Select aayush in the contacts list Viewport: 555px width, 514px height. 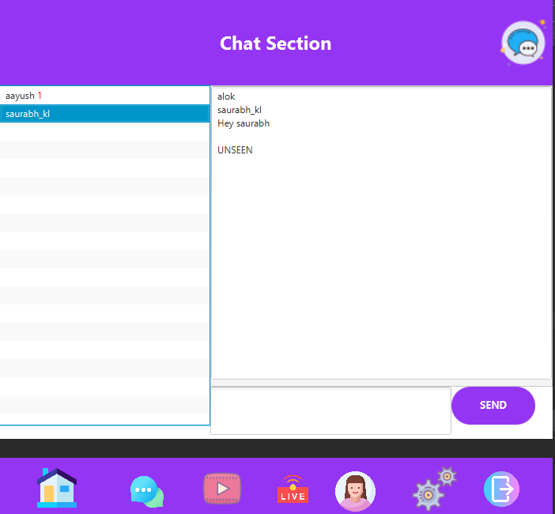pyautogui.click(x=105, y=96)
